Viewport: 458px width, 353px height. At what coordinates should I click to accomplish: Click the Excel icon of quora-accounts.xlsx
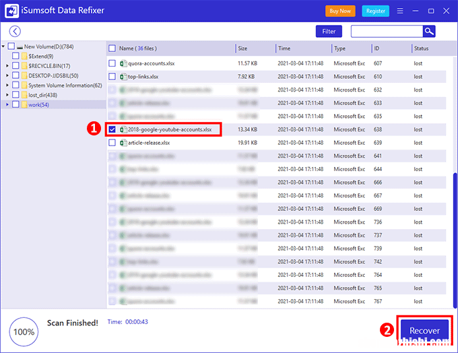point(123,63)
